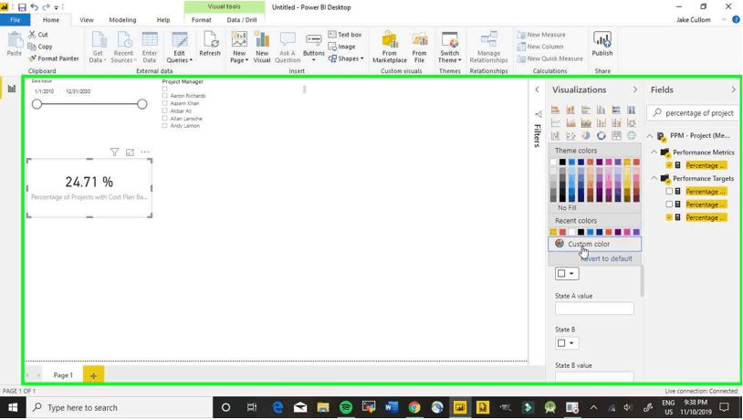Pick the first yellow recent color swatch
Viewport: 743px width, 420px height.
click(553, 232)
